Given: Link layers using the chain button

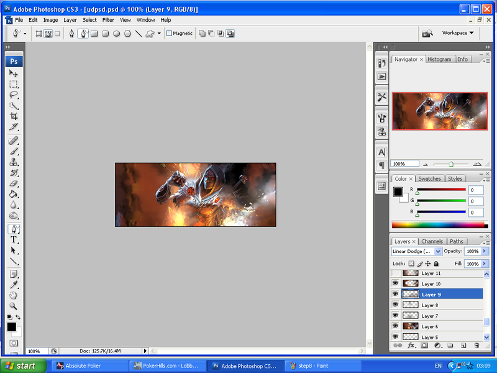Looking at the screenshot, I should click(x=398, y=346).
